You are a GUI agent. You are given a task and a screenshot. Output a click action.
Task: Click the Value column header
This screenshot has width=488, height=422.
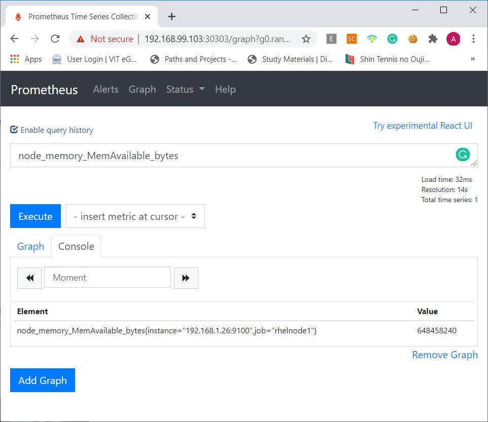pos(427,312)
